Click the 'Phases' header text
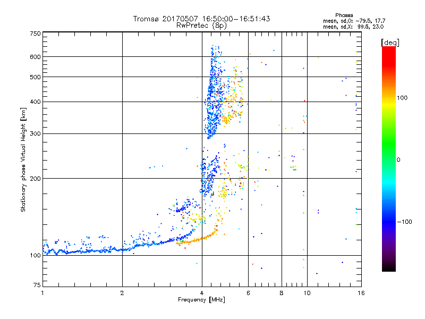The width and height of the screenshot is (425, 319). [344, 15]
